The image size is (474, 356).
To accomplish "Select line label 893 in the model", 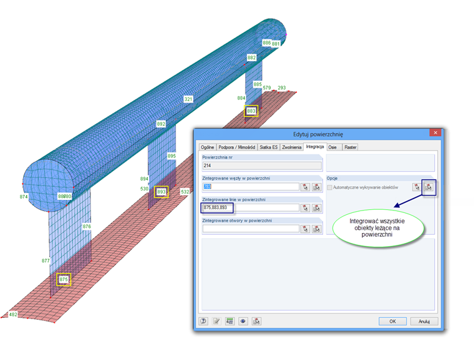I will coord(161,192).
